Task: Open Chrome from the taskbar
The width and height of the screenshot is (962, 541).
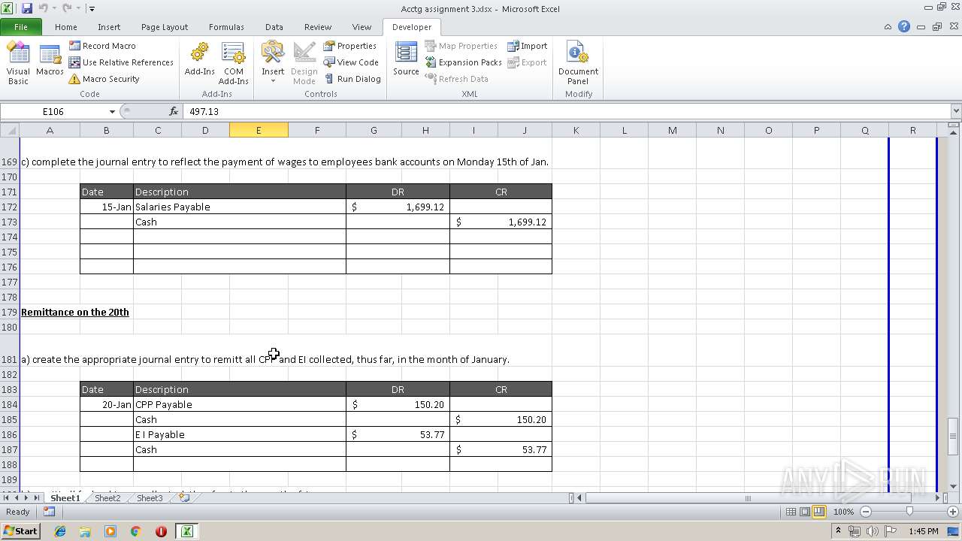Action: [x=136, y=531]
